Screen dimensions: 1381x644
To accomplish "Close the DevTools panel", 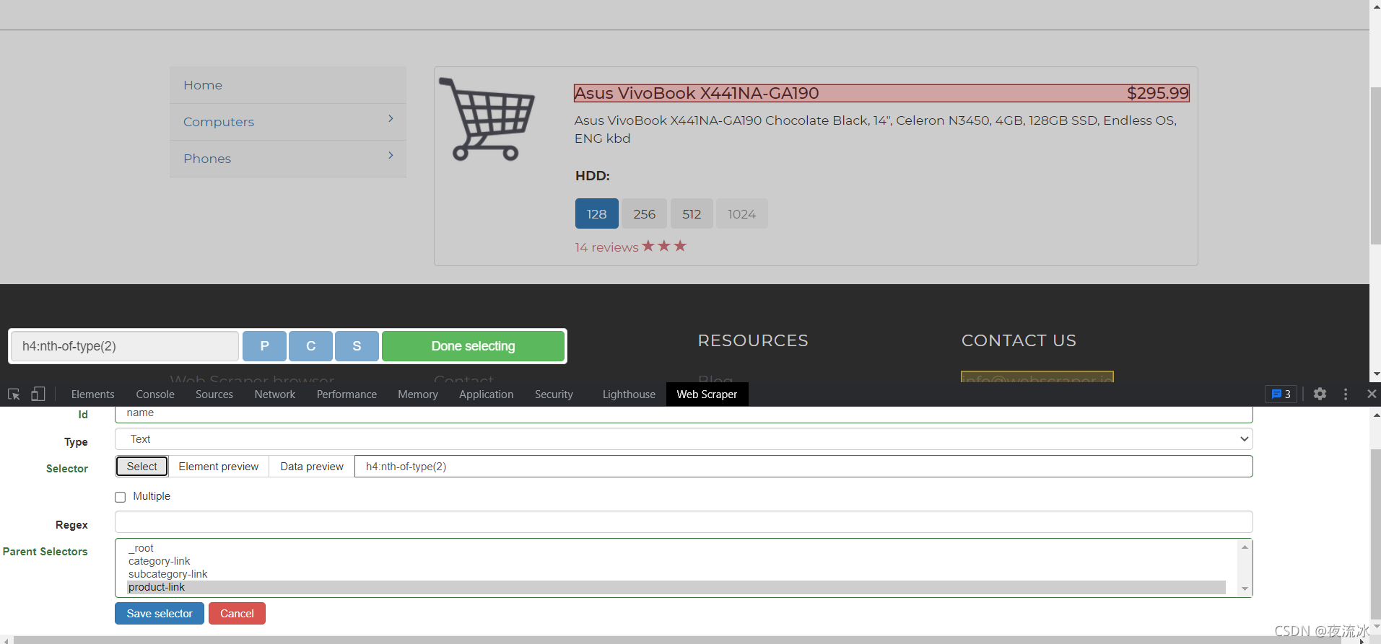I will (x=1372, y=394).
